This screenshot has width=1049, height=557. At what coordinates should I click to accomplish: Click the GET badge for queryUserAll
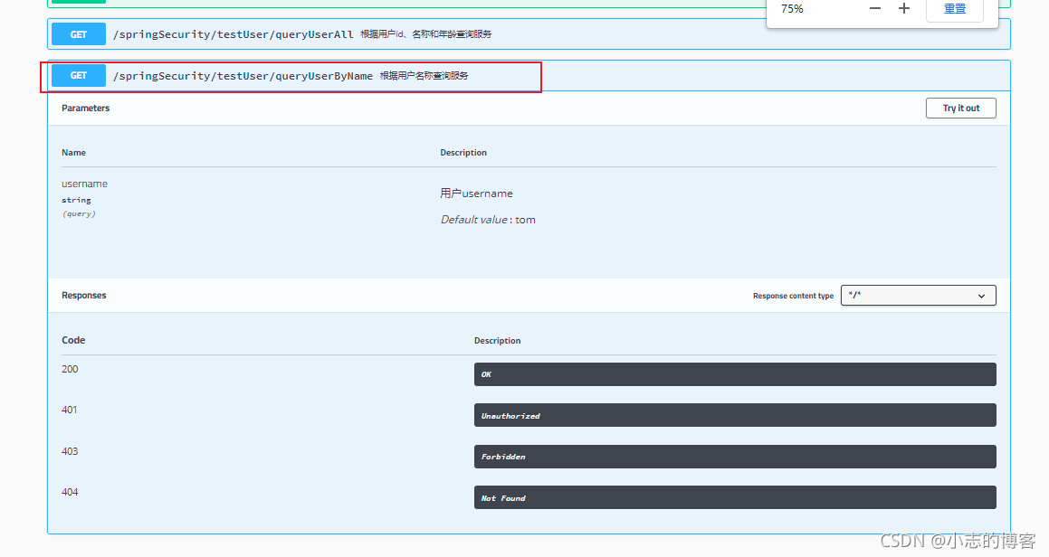click(x=79, y=34)
